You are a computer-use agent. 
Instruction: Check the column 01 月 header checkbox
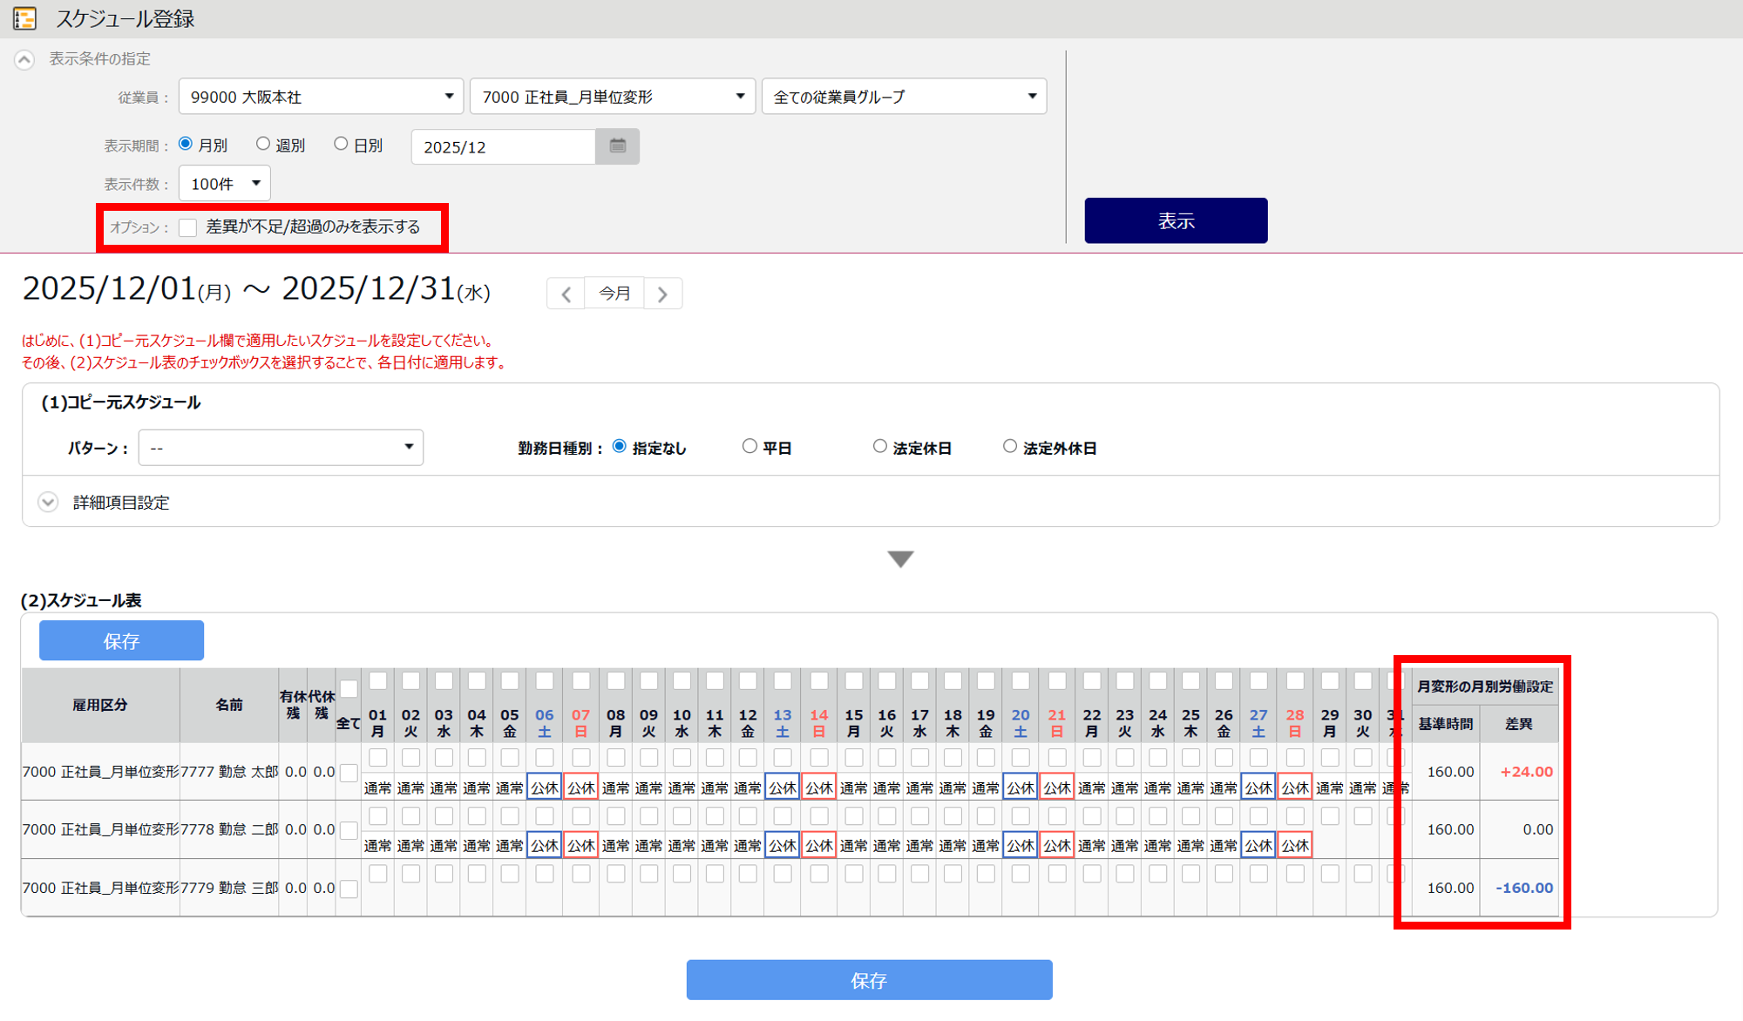click(377, 680)
